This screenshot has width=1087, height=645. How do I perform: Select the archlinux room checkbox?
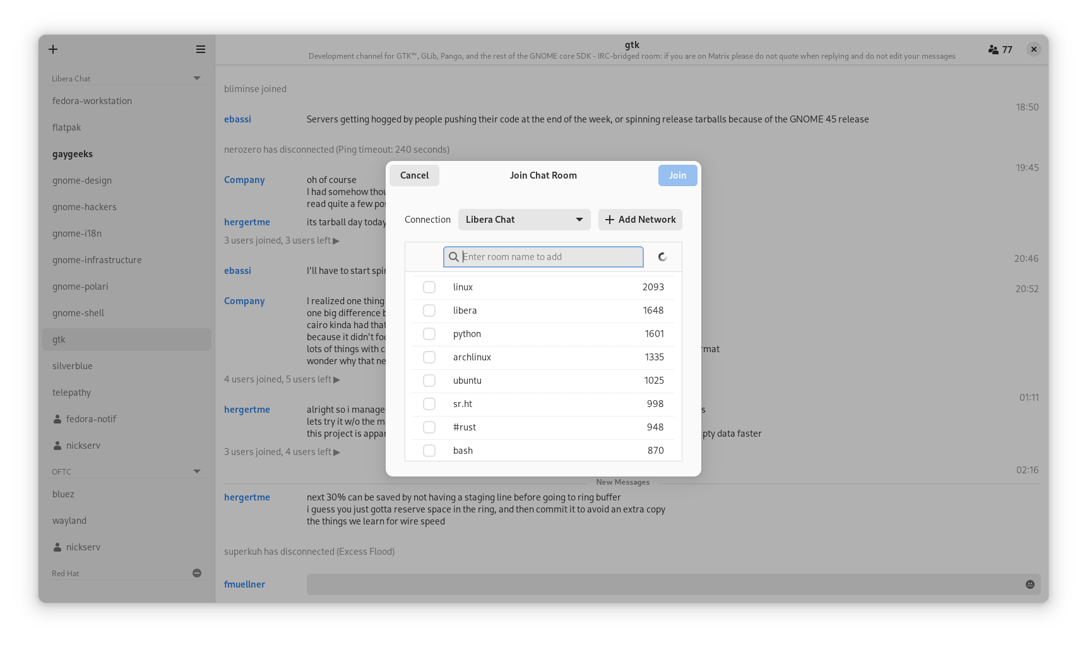point(429,357)
